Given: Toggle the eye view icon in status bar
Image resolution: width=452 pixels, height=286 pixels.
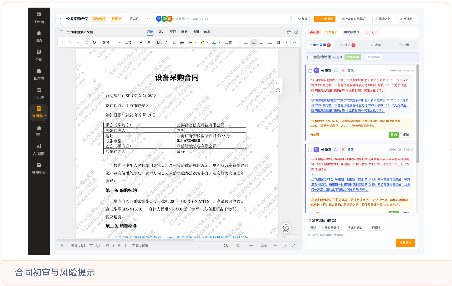Looking at the screenshot, I should (x=238, y=245).
